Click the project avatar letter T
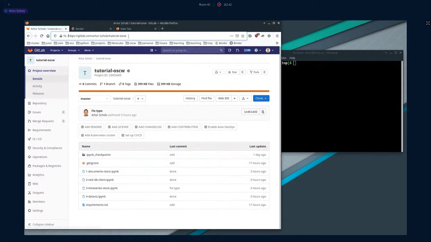Image resolution: width=431 pixels, height=242 pixels. (85, 73)
